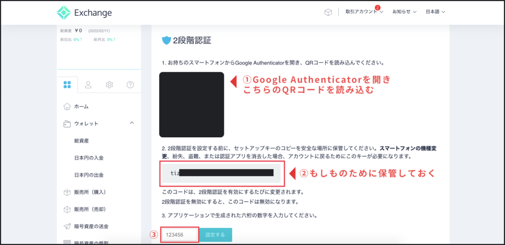Go to 日本円の入金

[89, 158]
